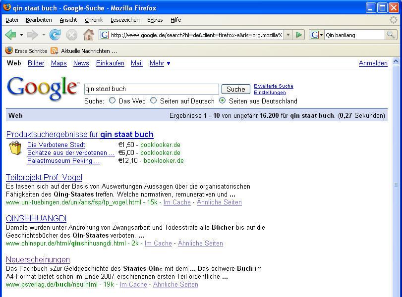Click the magnifier search button

point(391,35)
